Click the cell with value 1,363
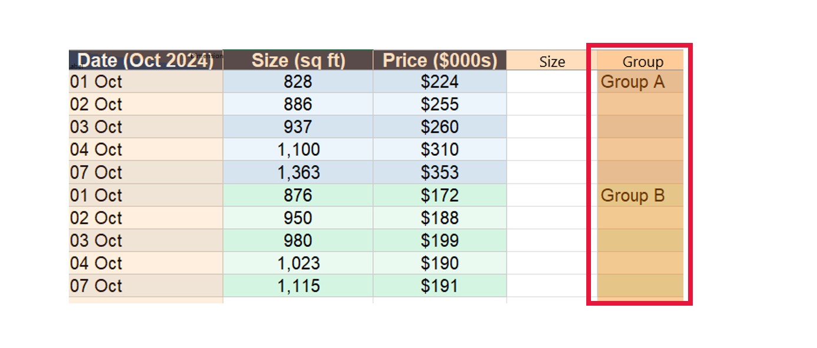The height and width of the screenshot is (348, 817). [298, 172]
